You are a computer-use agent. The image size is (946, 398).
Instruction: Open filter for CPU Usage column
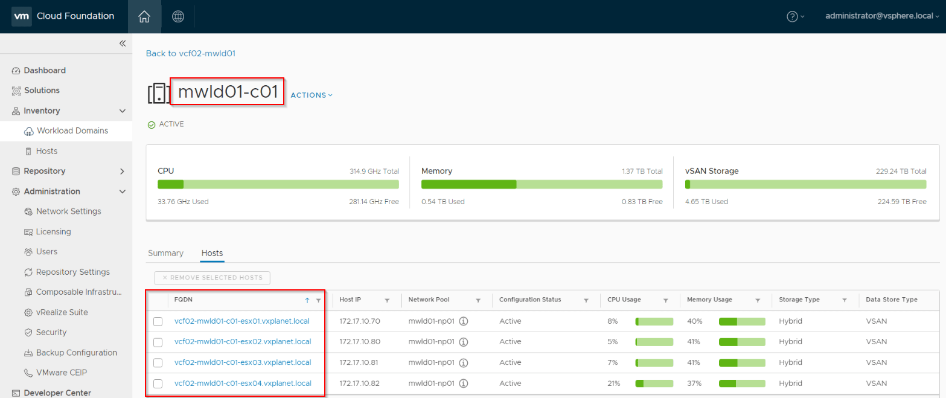point(665,300)
